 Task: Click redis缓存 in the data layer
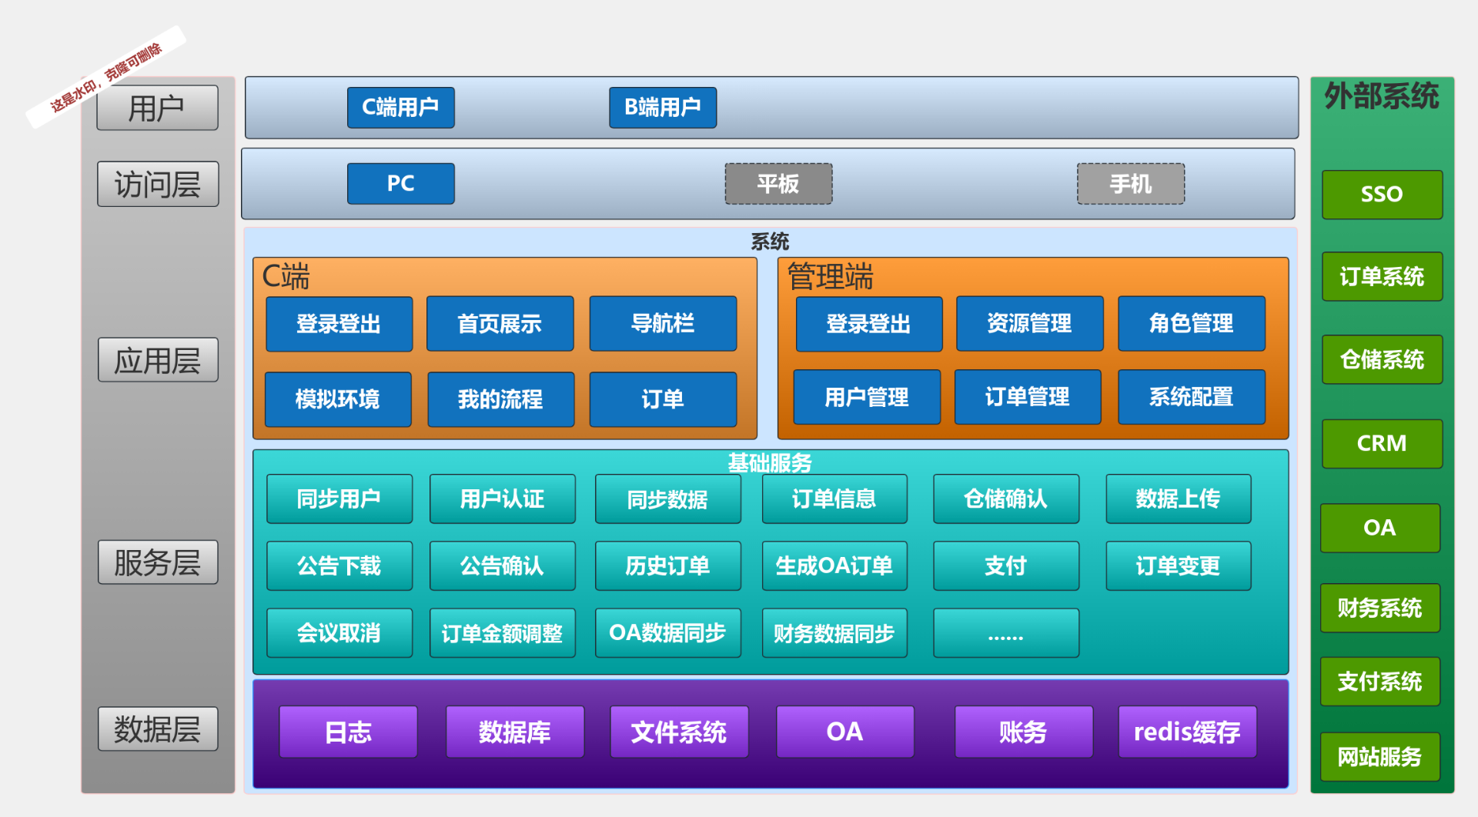click(x=1187, y=732)
